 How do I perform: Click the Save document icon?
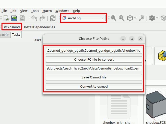[x=22, y=18]
